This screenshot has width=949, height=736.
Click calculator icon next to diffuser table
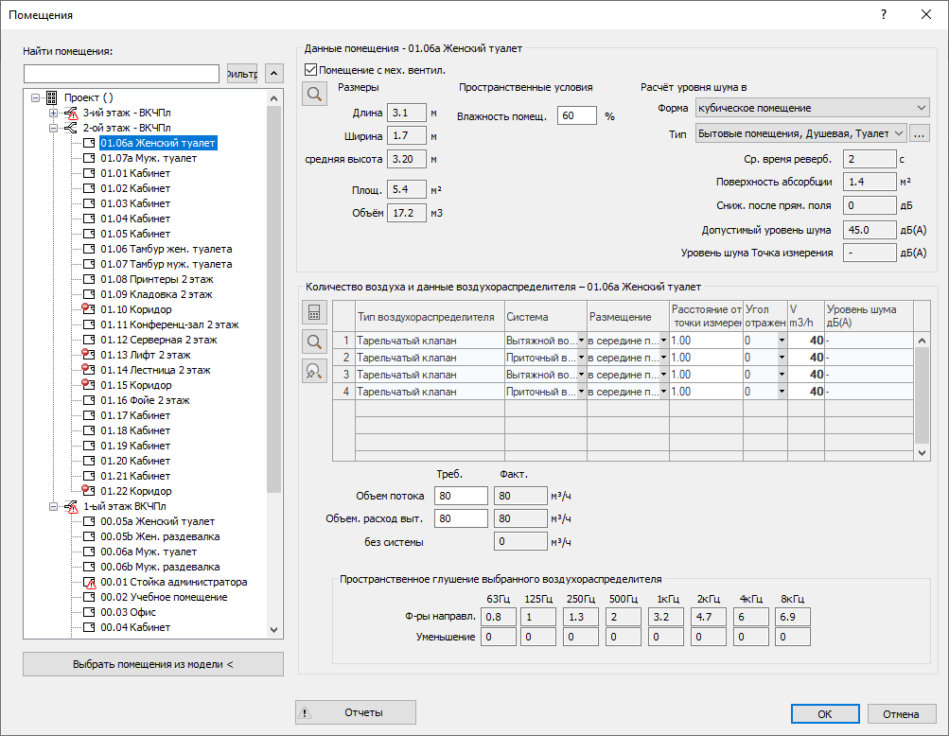click(314, 312)
